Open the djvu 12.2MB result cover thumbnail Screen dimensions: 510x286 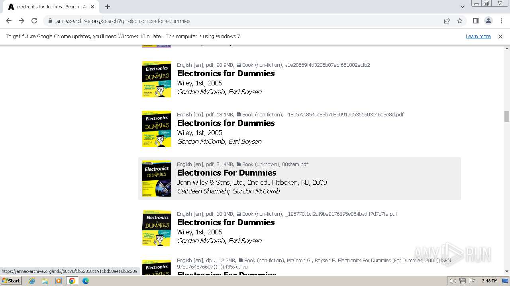[x=157, y=267]
